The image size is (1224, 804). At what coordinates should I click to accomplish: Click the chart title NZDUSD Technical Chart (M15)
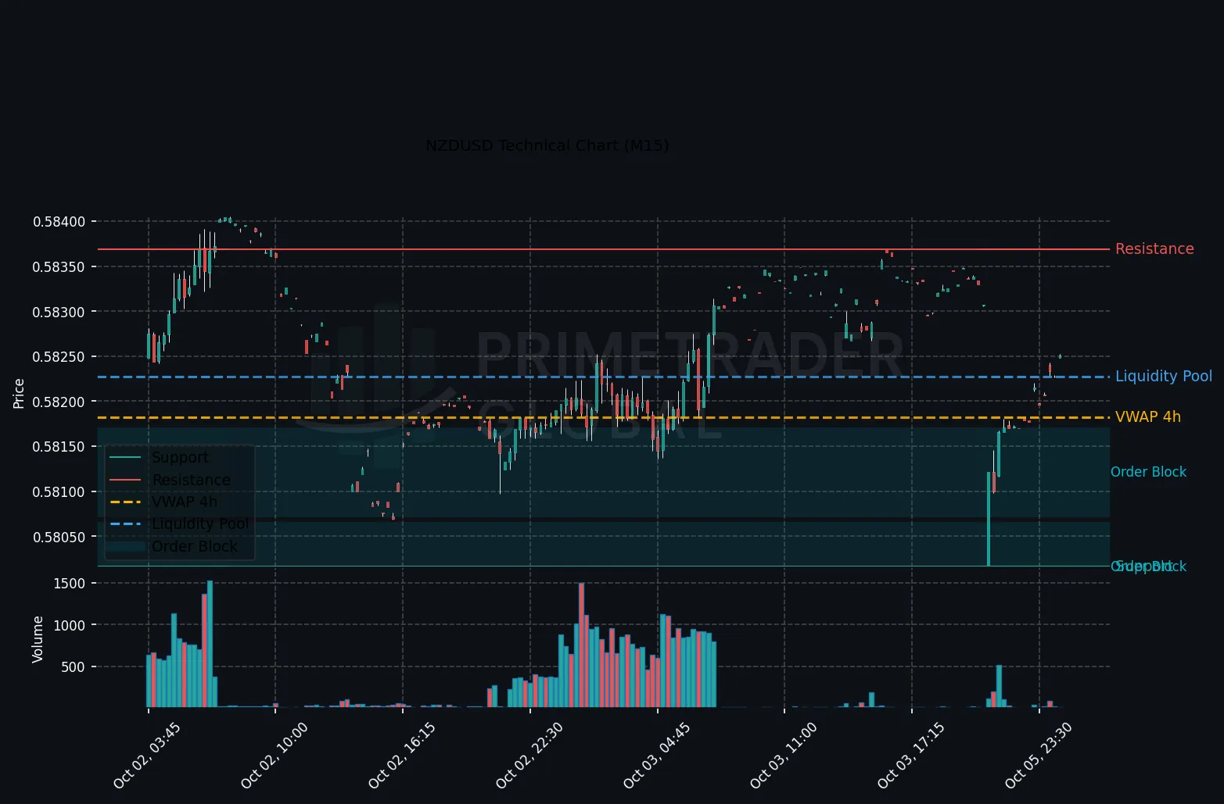tap(547, 145)
